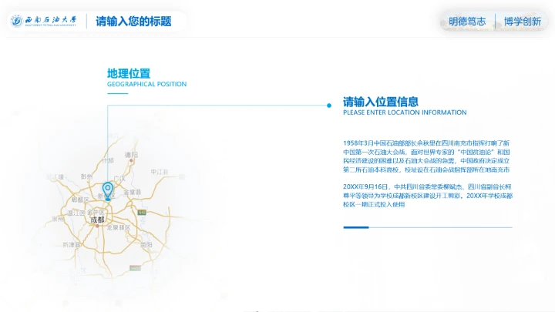Click the 简阳 label on the map
555x312 pixels.
[x=146, y=245]
